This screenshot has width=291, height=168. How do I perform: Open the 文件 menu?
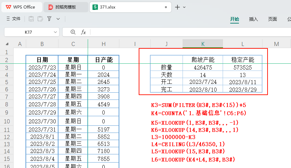pos(13,19)
